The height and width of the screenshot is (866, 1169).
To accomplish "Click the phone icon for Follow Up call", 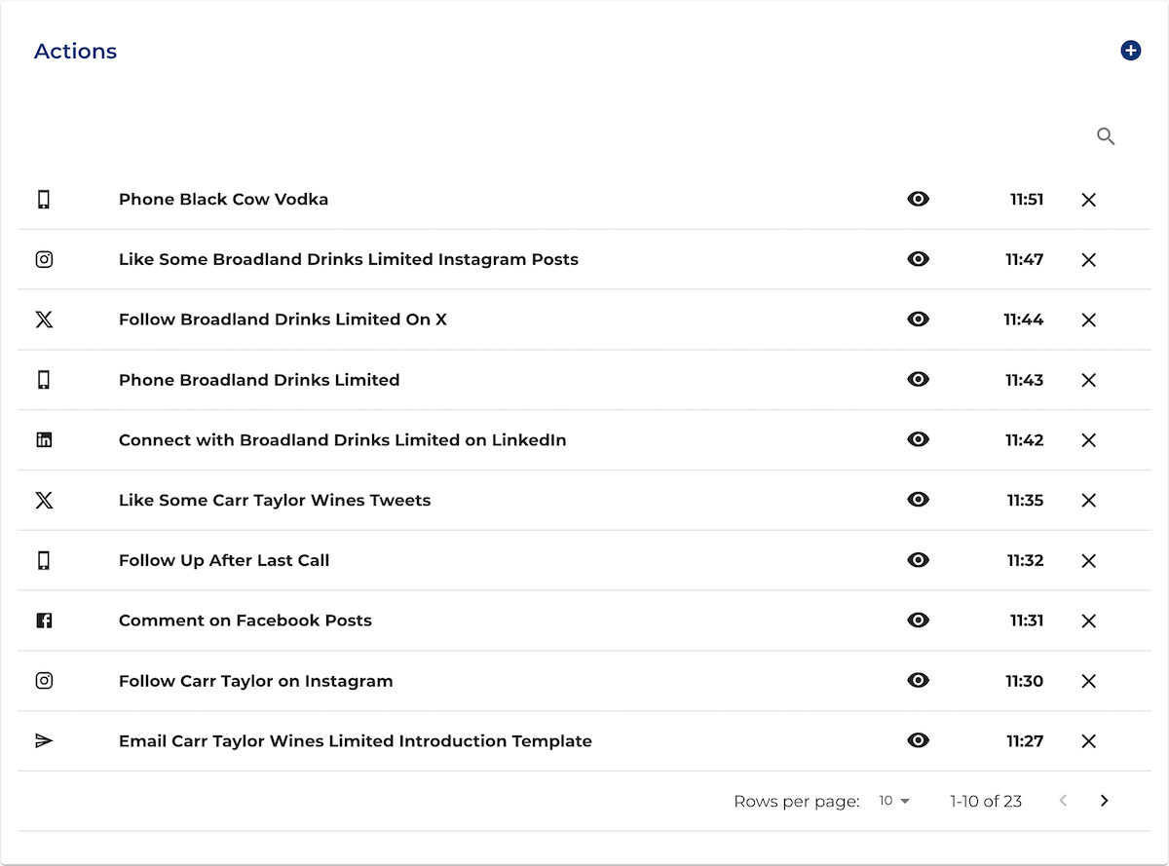I will [x=44, y=560].
